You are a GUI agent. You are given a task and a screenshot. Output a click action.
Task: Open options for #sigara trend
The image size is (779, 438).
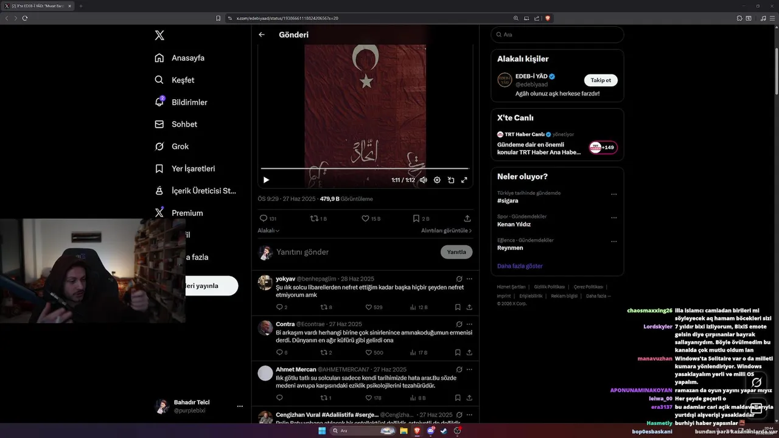pyautogui.click(x=613, y=194)
